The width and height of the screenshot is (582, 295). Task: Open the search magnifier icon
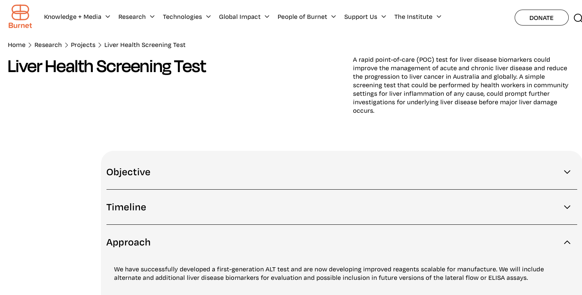[578, 18]
